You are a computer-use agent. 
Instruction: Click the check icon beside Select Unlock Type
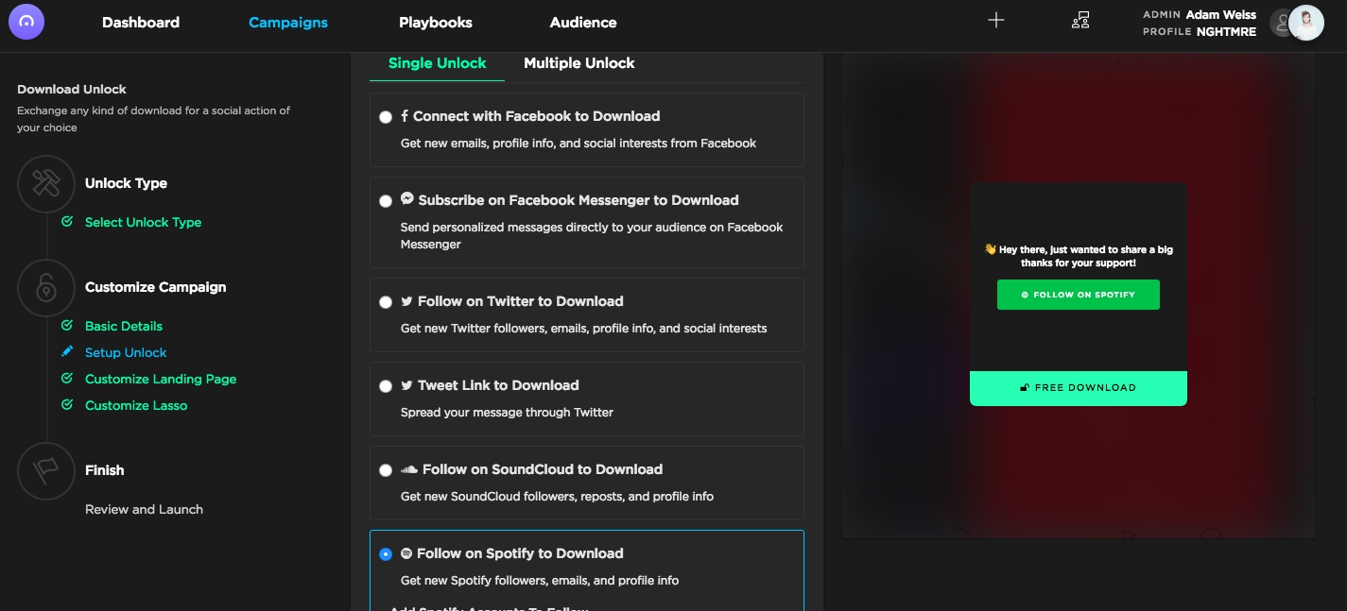click(x=67, y=222)
